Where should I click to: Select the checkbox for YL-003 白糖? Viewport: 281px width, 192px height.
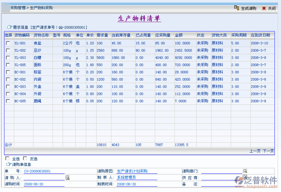coord(8,58)
